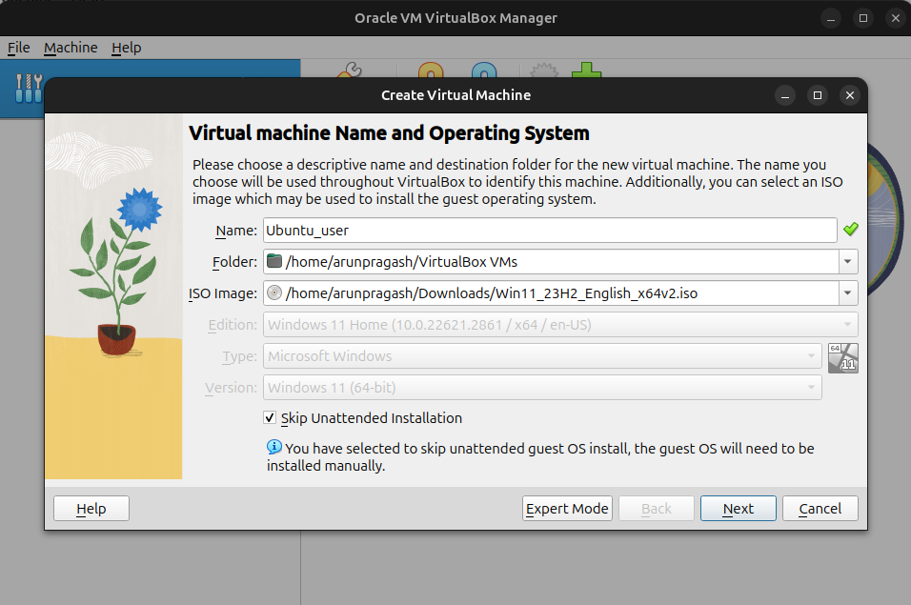The height and width of the screenshot is (605, 911).
Task: Click the Help button in the dialog
Action: coord(91,509)
